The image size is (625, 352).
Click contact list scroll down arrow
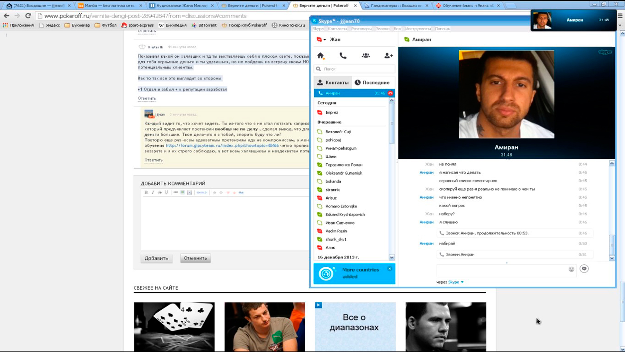pos(392,257)
